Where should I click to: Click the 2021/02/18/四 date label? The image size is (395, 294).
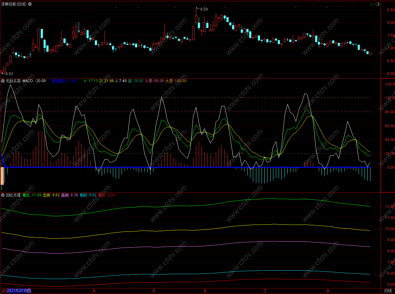coord(19,291)
